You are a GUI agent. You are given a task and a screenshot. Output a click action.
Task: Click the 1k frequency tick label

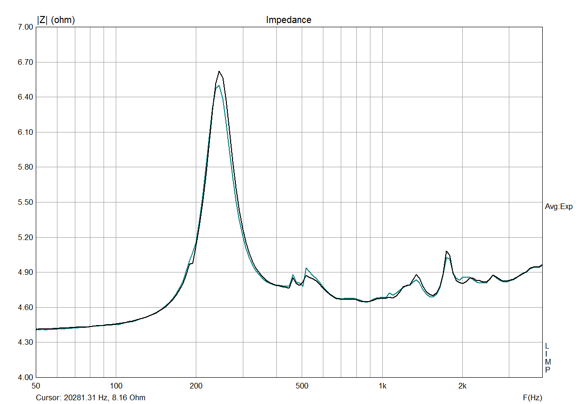coord(382,386)
